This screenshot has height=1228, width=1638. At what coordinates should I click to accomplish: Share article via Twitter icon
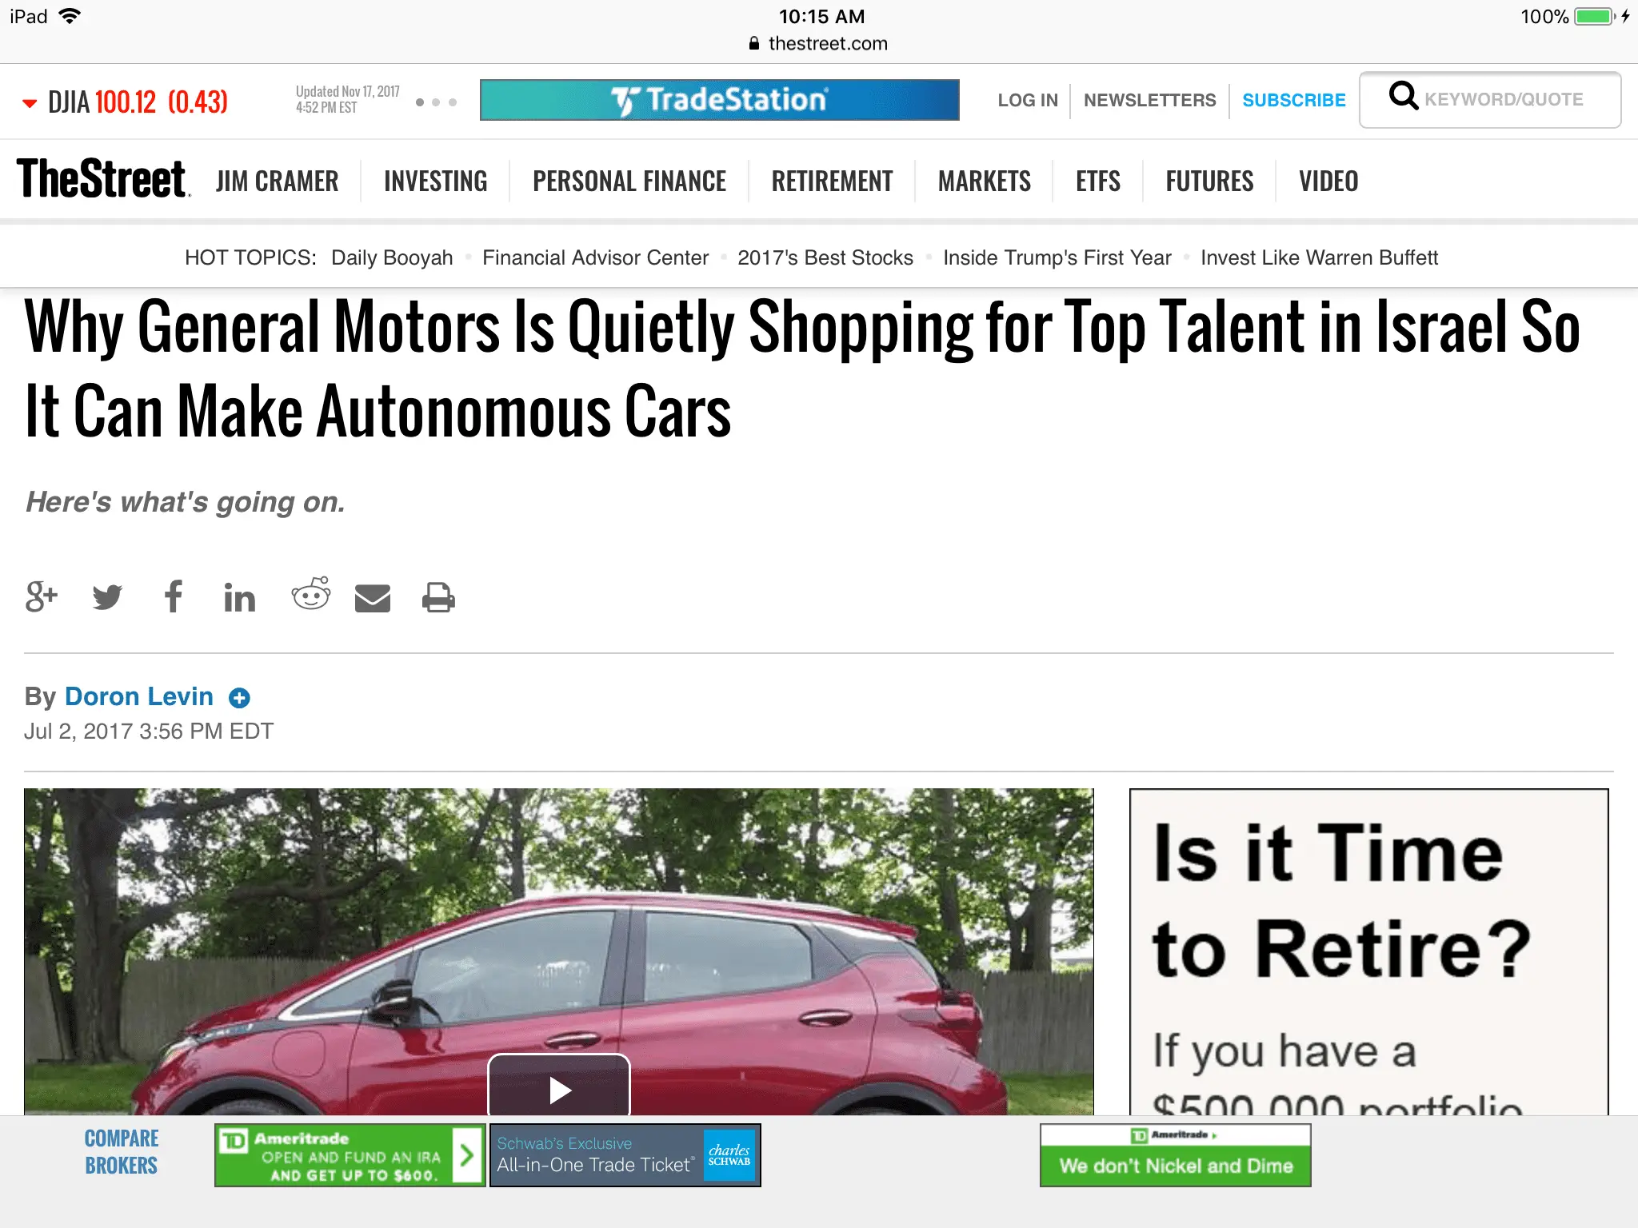coord(107,596)
